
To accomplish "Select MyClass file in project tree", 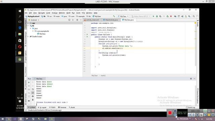I will (x=42, y=34).
